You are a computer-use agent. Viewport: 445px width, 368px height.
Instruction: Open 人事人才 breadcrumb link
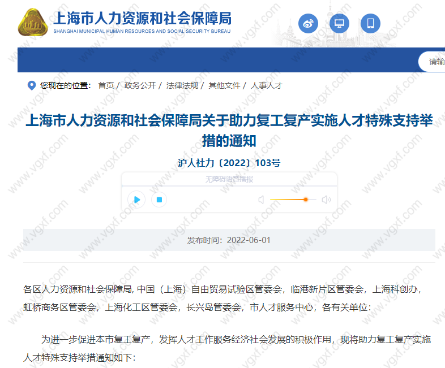266,85
